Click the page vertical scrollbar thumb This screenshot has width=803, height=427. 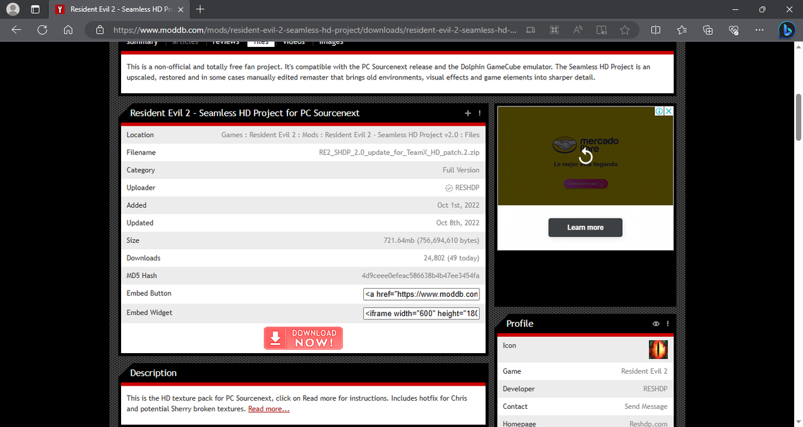coord(799,117)
